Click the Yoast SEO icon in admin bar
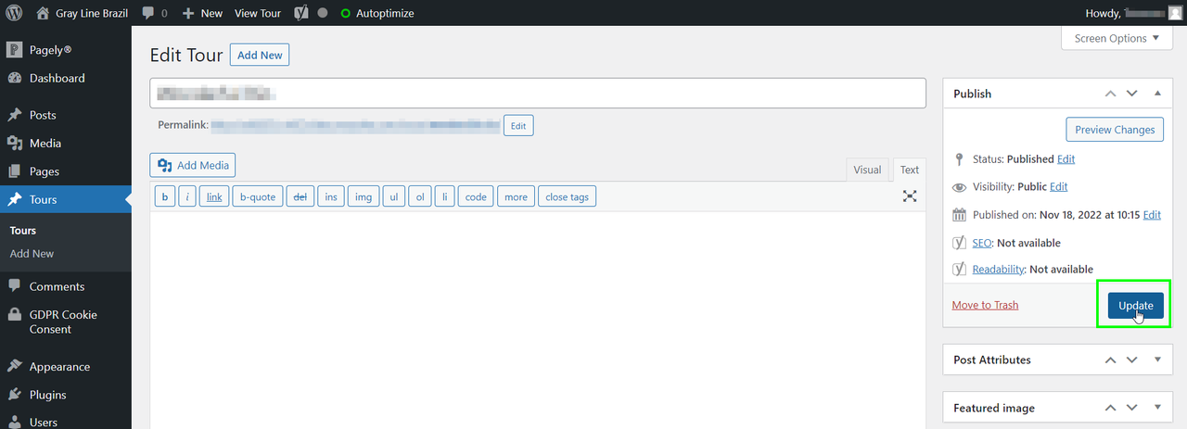1187x429 pixels. click(300, 14)
